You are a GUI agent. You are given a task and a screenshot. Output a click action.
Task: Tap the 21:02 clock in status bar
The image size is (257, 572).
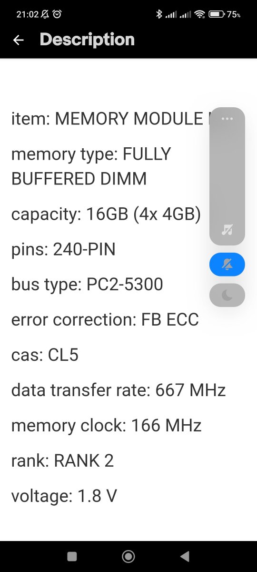click(x=27, y=14)
